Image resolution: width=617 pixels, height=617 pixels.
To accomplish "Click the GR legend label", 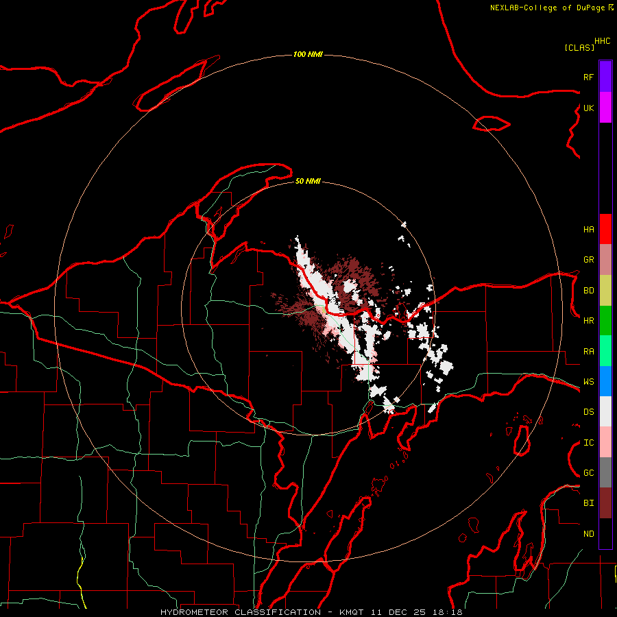I will tap(588, 260).
